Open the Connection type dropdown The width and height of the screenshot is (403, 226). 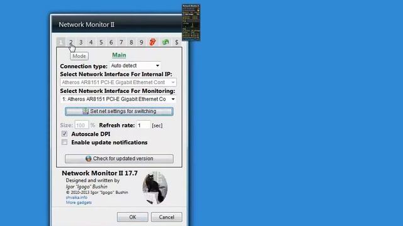135,65
